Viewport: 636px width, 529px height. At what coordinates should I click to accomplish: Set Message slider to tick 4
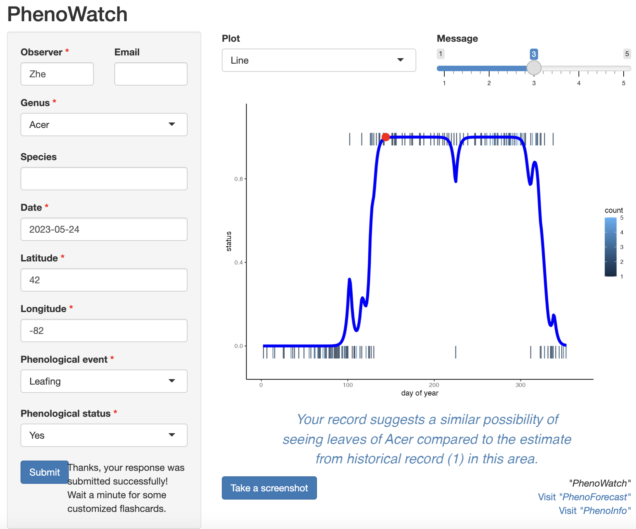coord(579,68)
